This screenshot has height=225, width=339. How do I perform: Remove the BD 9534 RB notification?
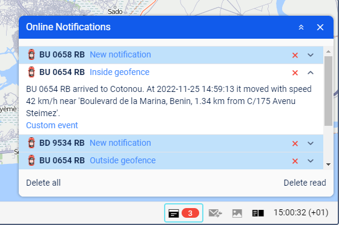pos(295,143)
